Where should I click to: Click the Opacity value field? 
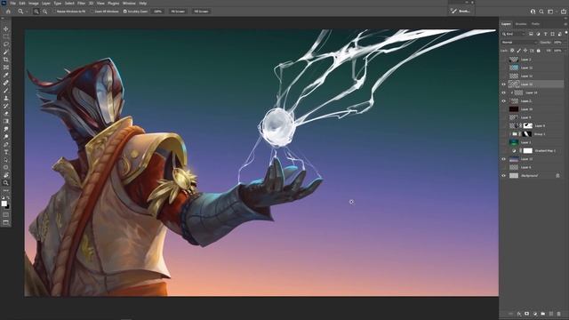557,42
